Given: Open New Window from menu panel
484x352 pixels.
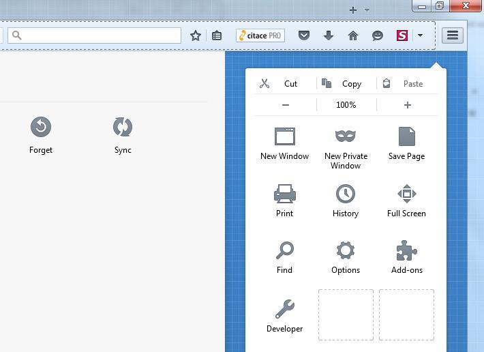Looking at the screenshot, I should click(284, 143).
